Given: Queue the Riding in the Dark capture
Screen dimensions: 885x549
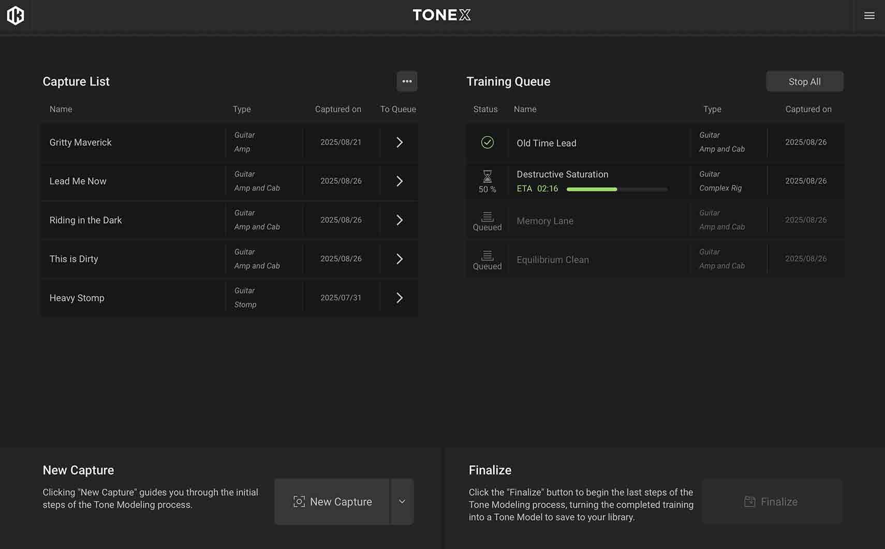Looking at the screenshot, I should click(399, 220).
